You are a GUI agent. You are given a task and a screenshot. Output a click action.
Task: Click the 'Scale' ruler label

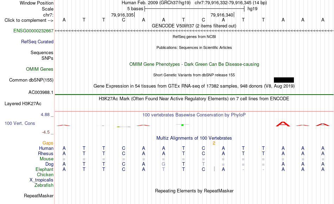[x=48, y=9]
